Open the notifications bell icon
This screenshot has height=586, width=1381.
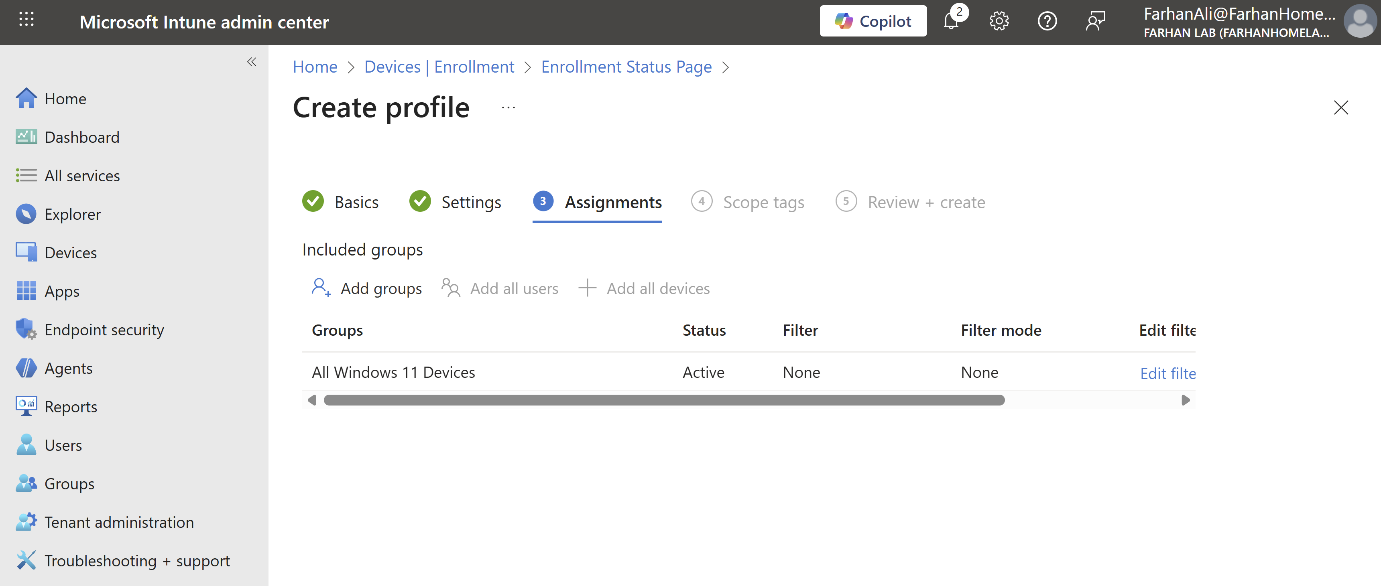(x=951, y=21)
